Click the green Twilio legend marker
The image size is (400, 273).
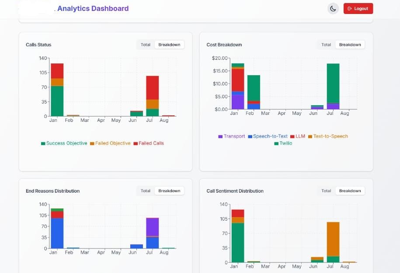(275, 143)
